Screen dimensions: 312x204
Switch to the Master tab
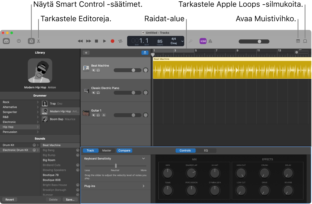pyautogui.click(x=107, y=150)
